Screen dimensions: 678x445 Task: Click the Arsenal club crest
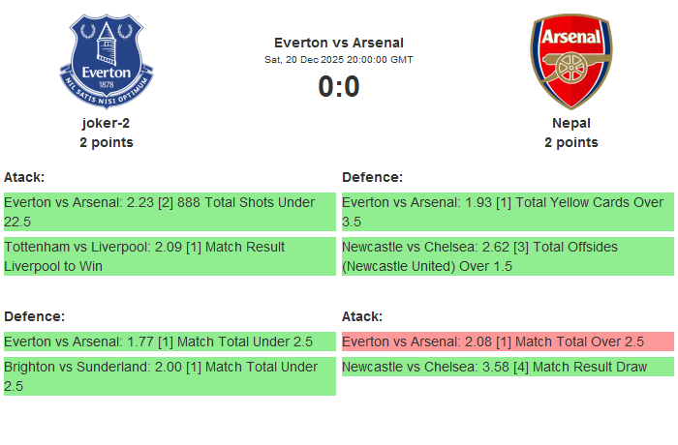570,61
